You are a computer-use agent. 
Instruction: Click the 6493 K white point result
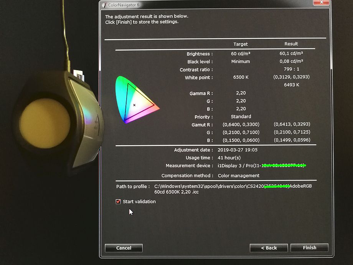(x=291, y=84)
